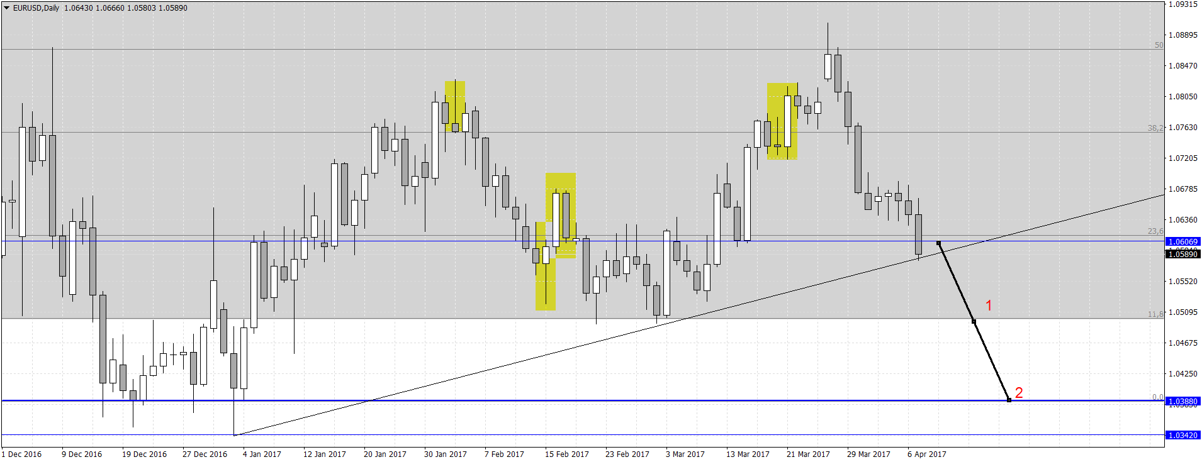Click the Fibonacci 50 level label
This screenshot has height=462, width=1202.
pyautogui.click(x=1159, y=45)
